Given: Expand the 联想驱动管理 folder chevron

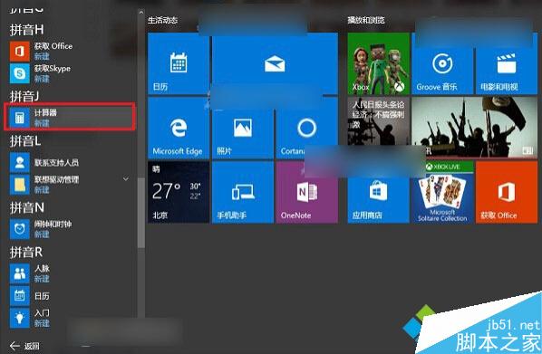Looking at the screenshot, I should (126, 179).
